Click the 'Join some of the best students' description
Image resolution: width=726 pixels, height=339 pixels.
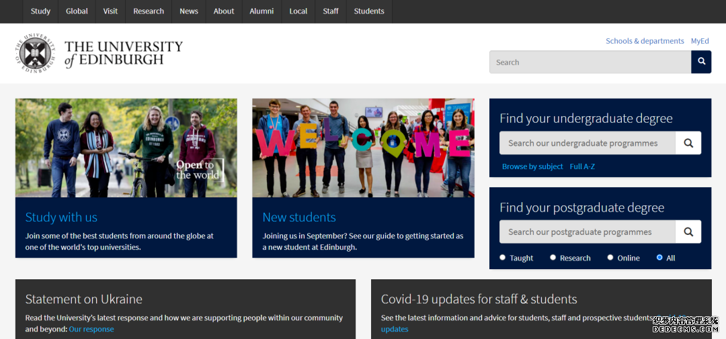[120, 242]
